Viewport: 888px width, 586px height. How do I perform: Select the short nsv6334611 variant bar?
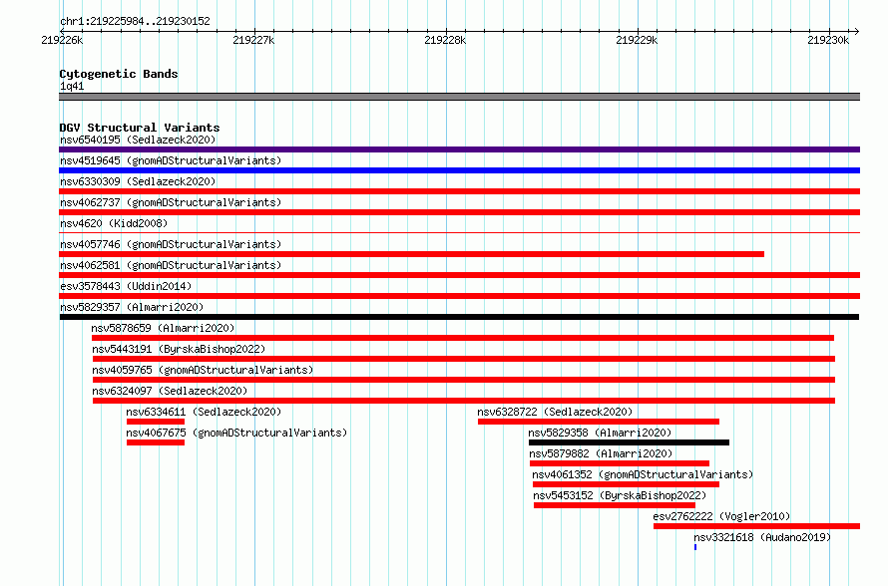click(156, 422)
